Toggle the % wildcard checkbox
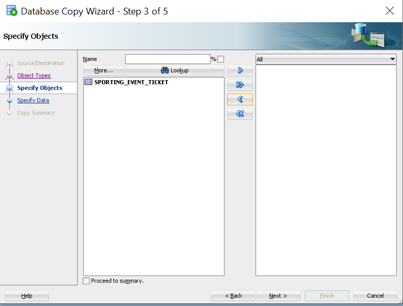Viewport: 403px width, 306px height. [220, 59]
